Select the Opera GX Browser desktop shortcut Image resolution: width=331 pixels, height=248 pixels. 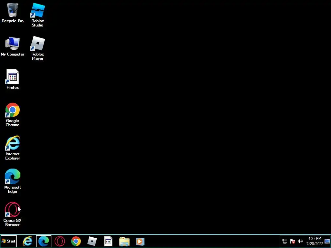click(x=13, y=214)
